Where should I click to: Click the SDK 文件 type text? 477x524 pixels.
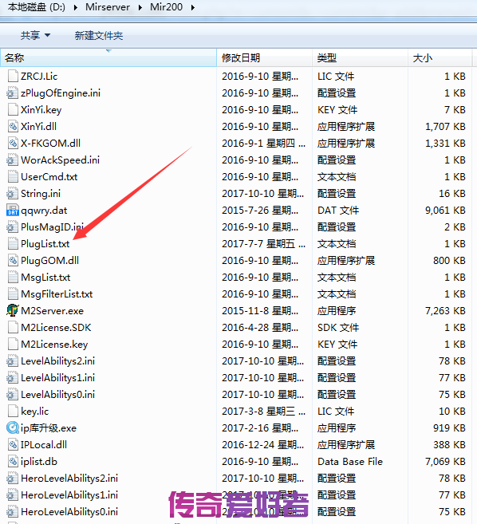[338, 328]
